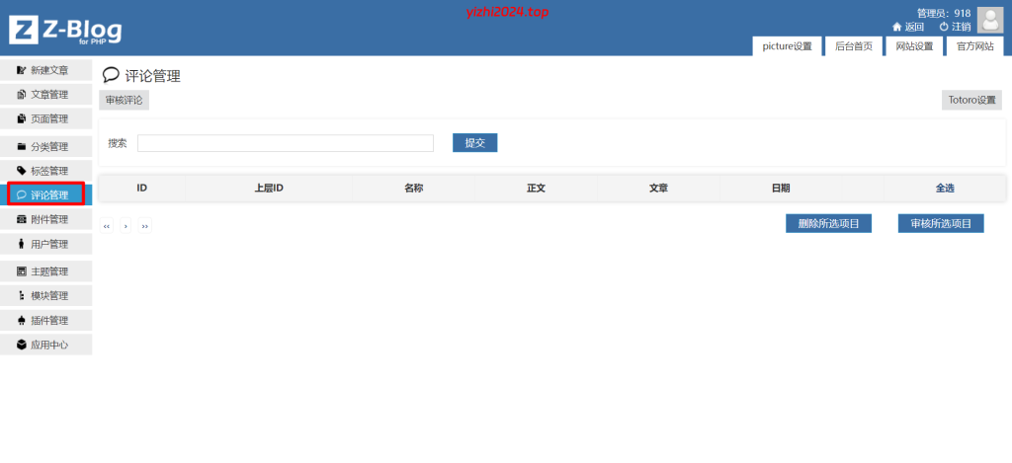The image size is (1012, 463).
Task: Click the 主题管理 theme icon
Action: [x=22, y=271]
